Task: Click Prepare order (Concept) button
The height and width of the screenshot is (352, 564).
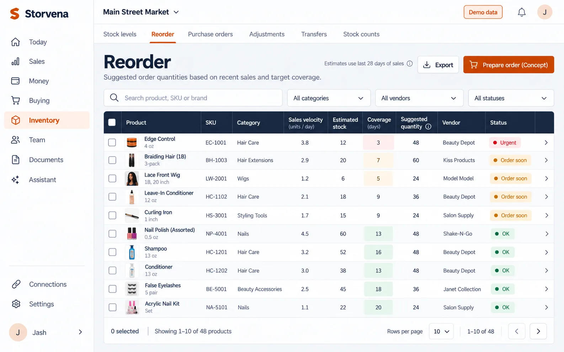Action: point(509,65)
